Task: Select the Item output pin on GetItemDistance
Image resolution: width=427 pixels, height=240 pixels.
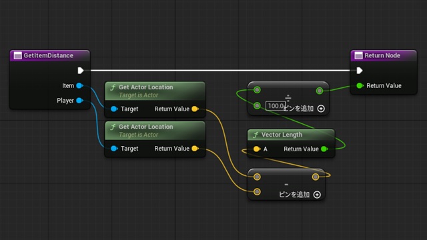Action: pyautogui.click(x=80, y=86)
